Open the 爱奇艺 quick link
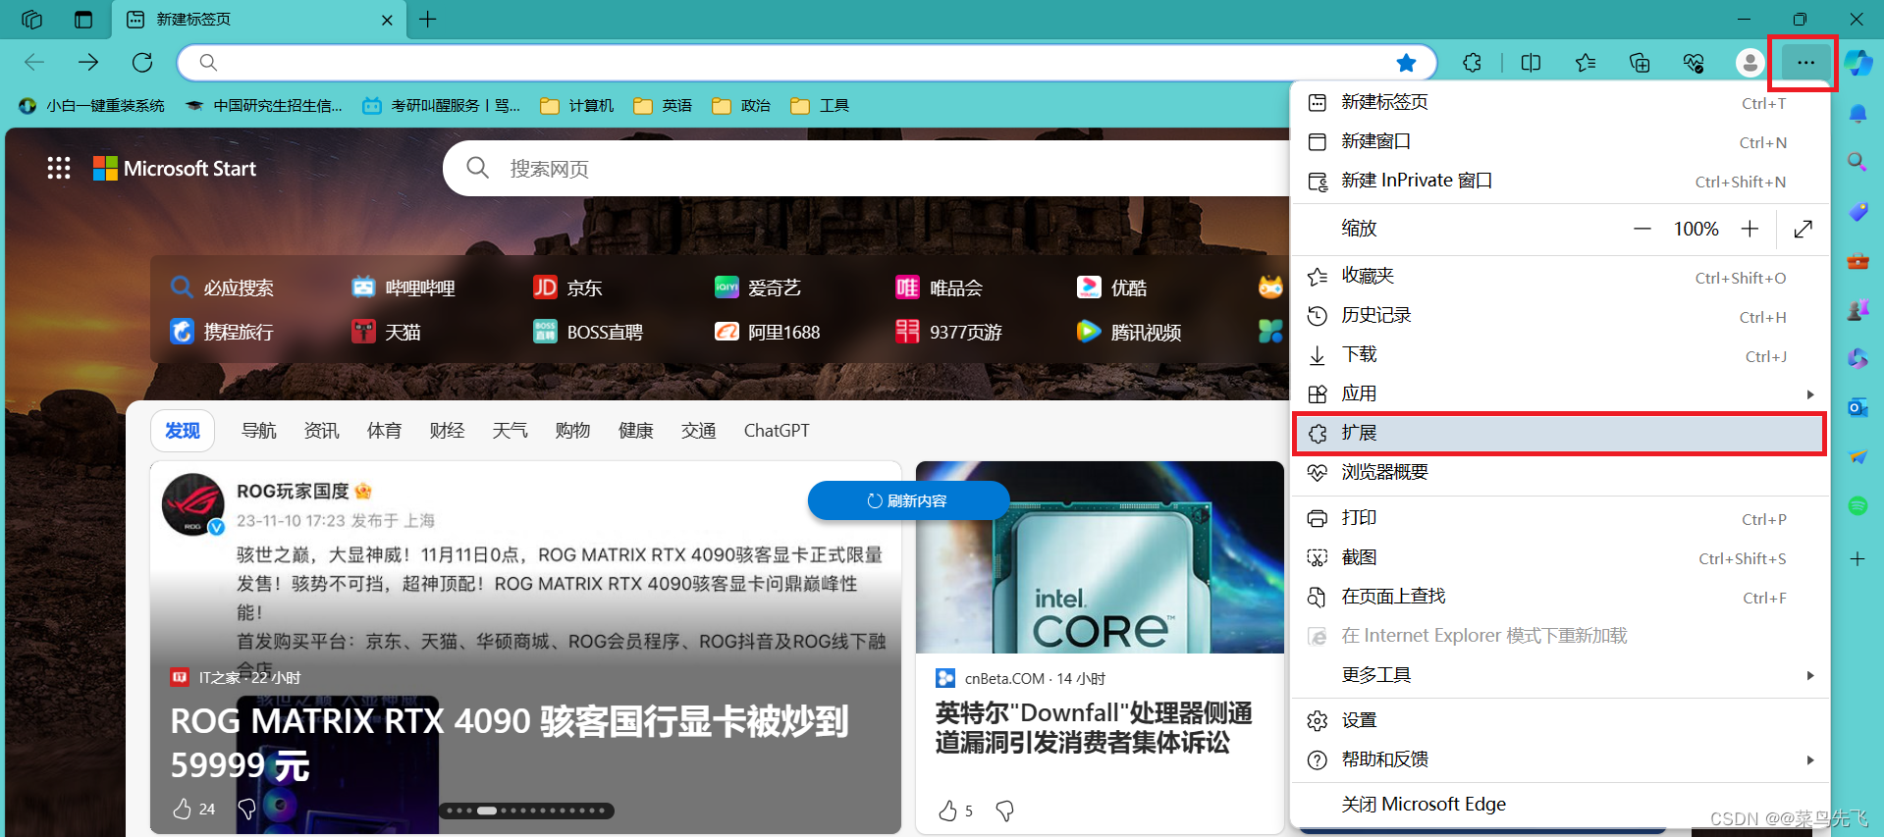This screenshot has width=1884, height=837. (758, 288)
